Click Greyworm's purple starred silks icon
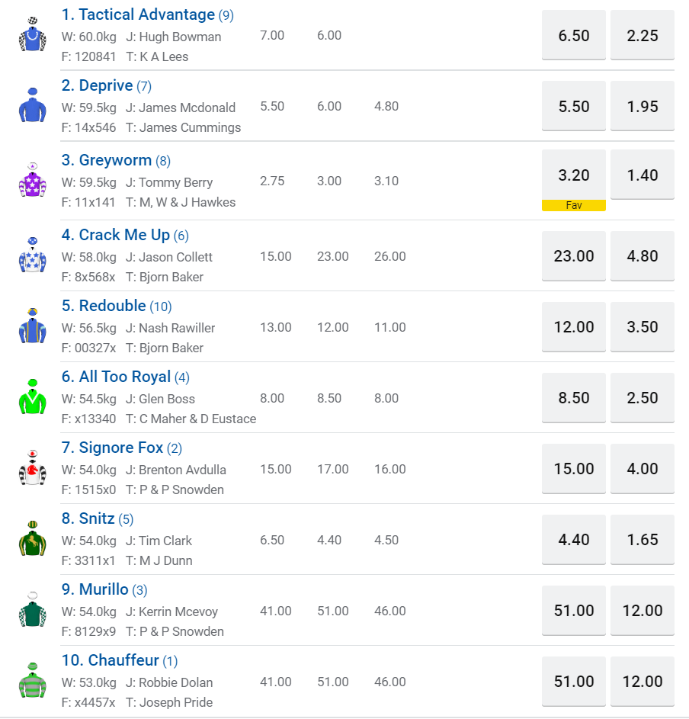This screenshot has width=689, height=719. (33, 181)
